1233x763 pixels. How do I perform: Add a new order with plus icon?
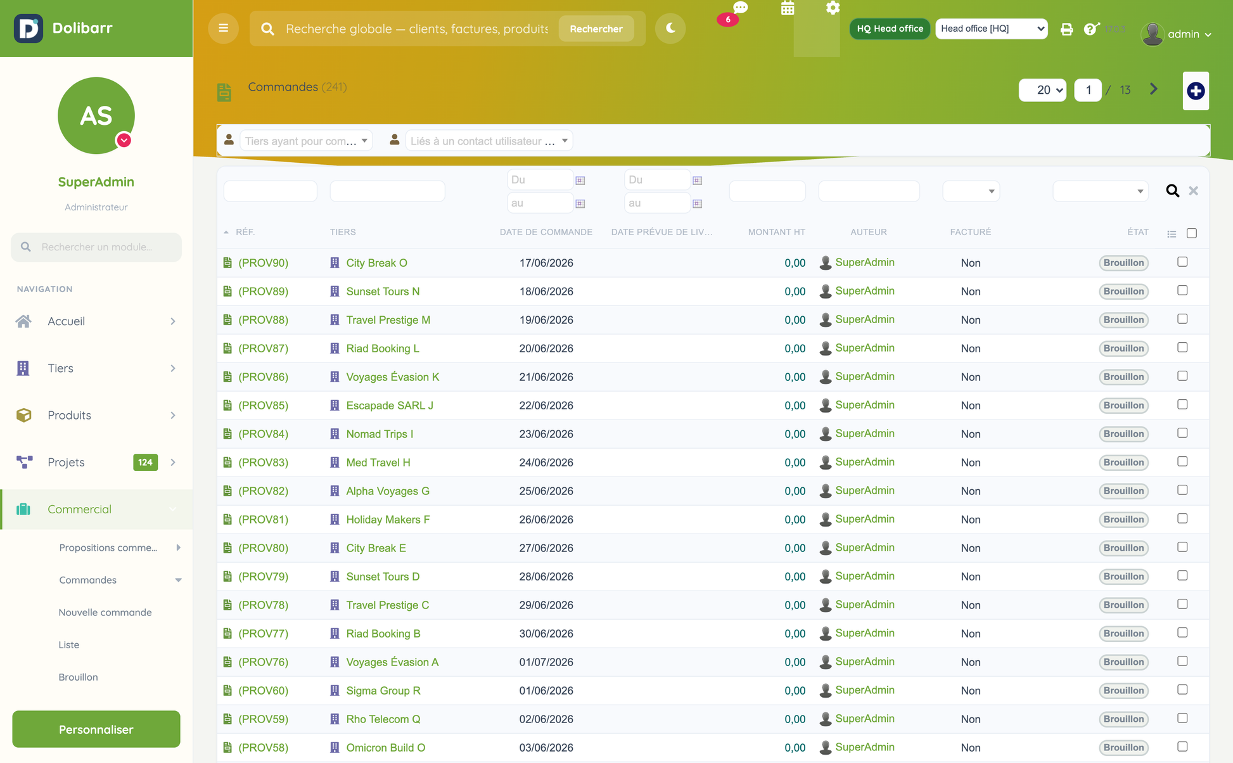point(1196,91)
